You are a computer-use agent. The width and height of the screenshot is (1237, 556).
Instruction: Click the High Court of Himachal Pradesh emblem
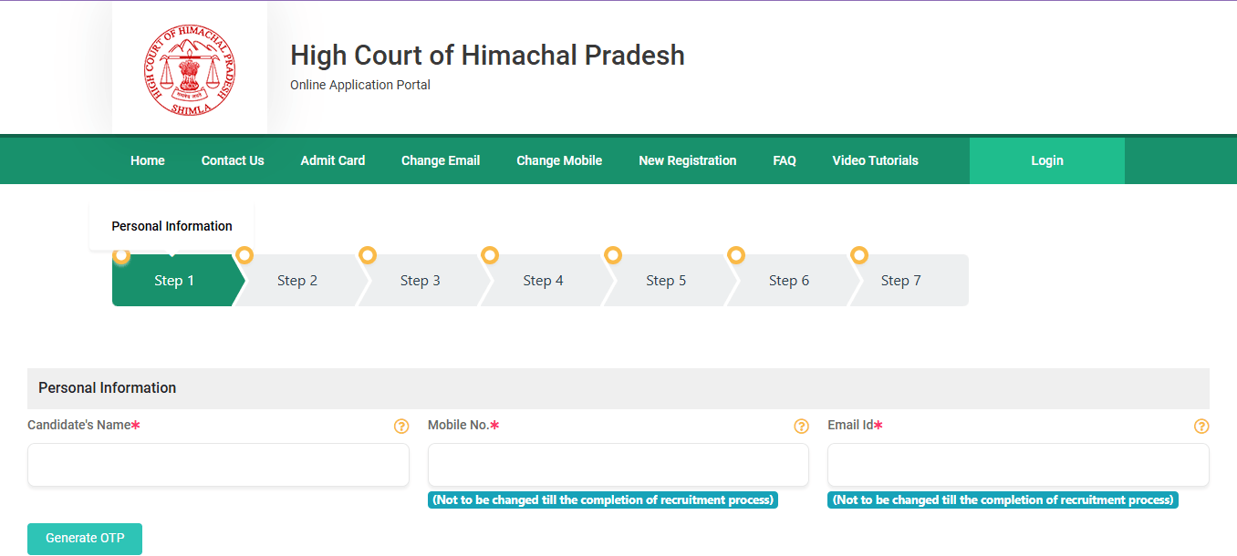189,67
